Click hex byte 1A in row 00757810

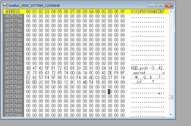click(x=85, y=73)
